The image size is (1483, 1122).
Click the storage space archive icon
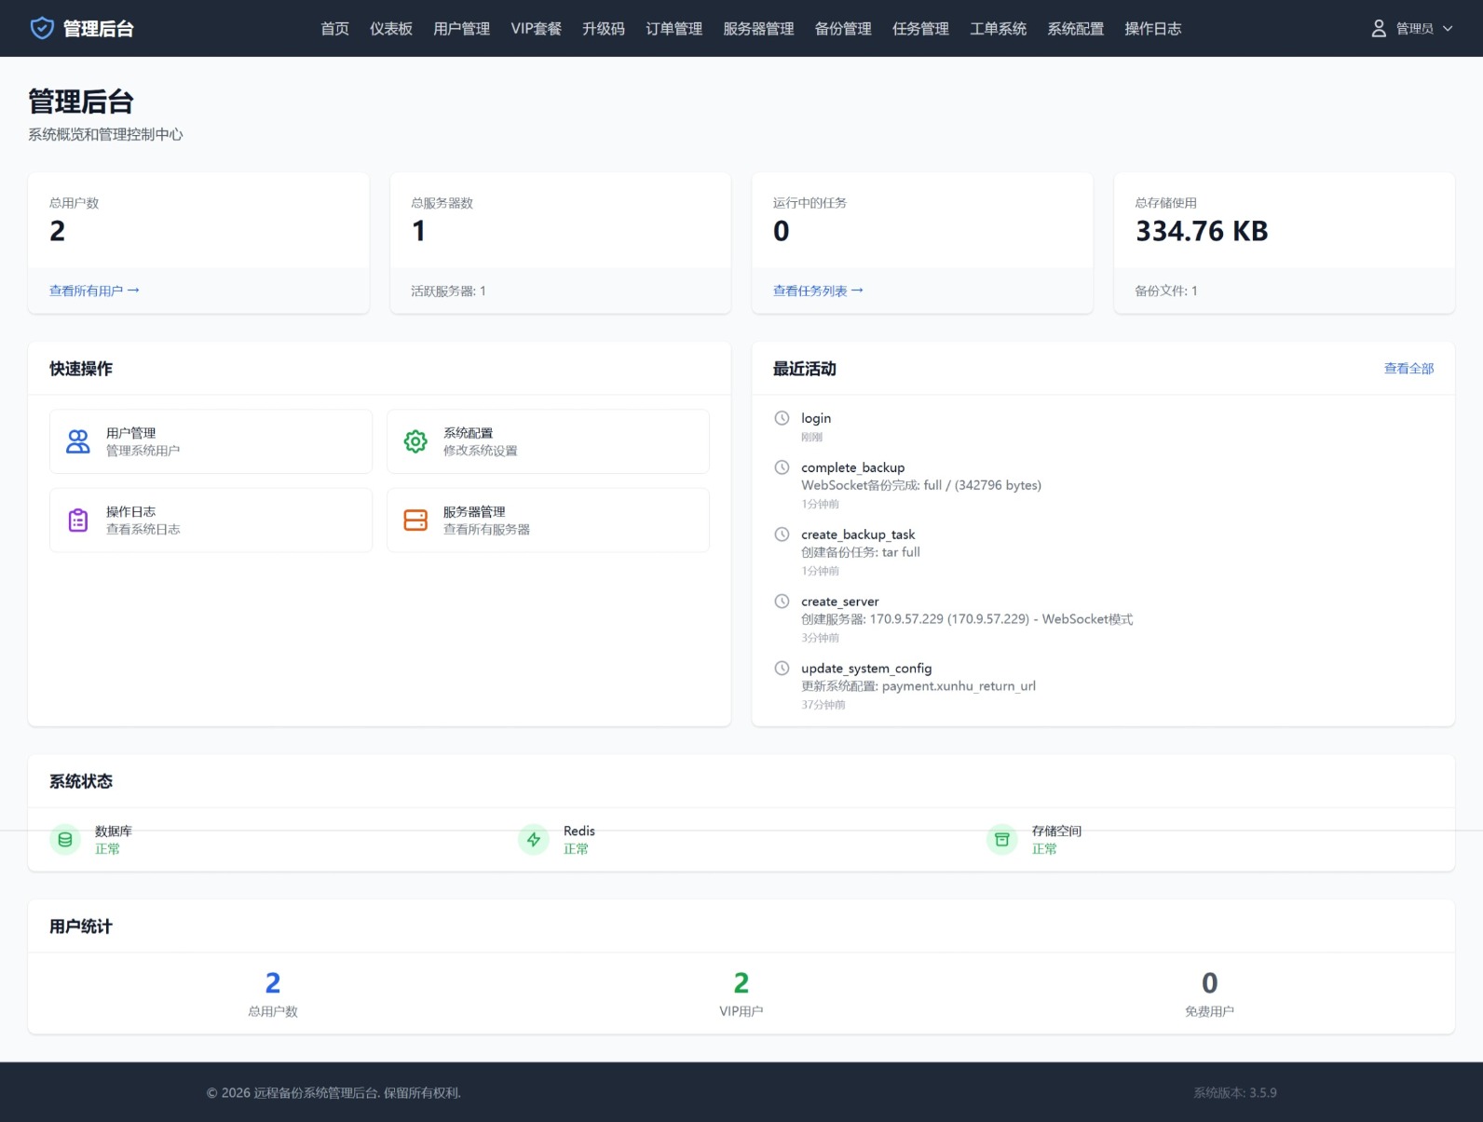[x=1002, y=840]
